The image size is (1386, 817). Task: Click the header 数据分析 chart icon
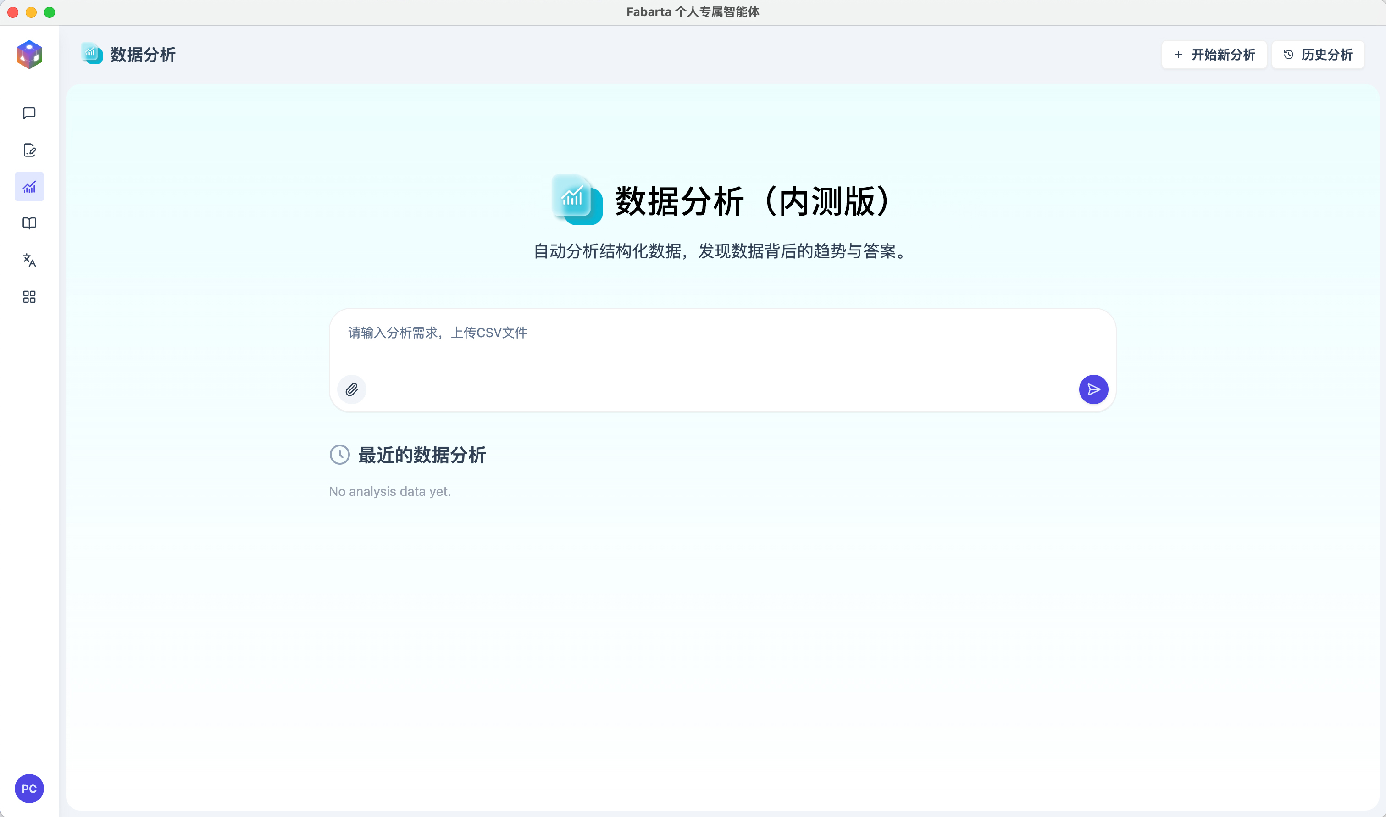pos(91,53)
